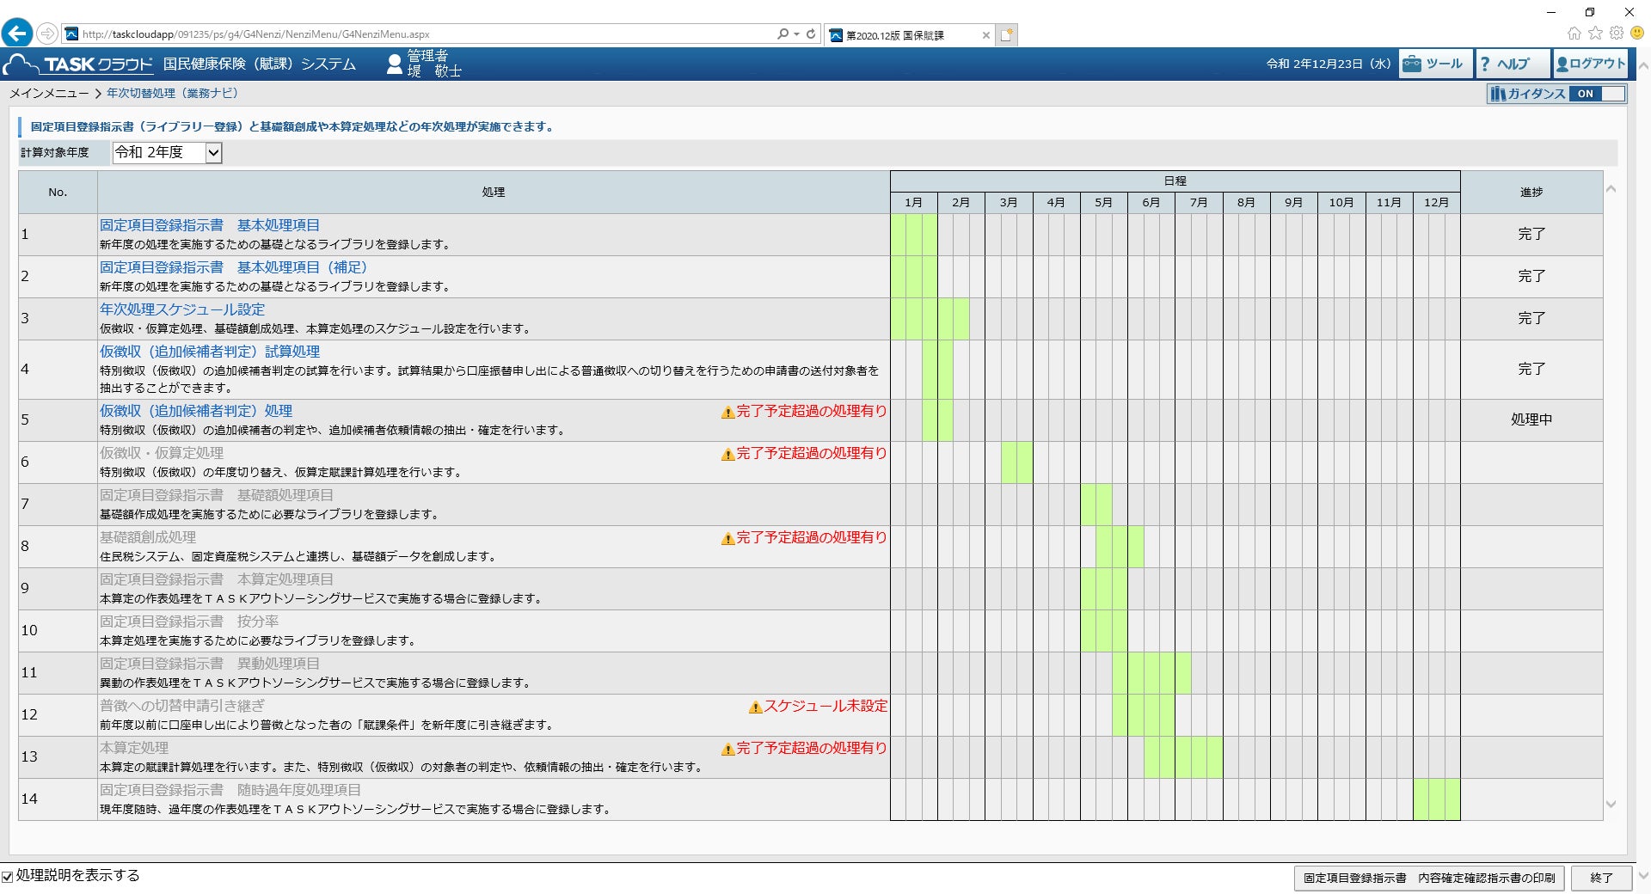
Task: Click the disabled 本算定処理 entry
Action: coord(134,748)
